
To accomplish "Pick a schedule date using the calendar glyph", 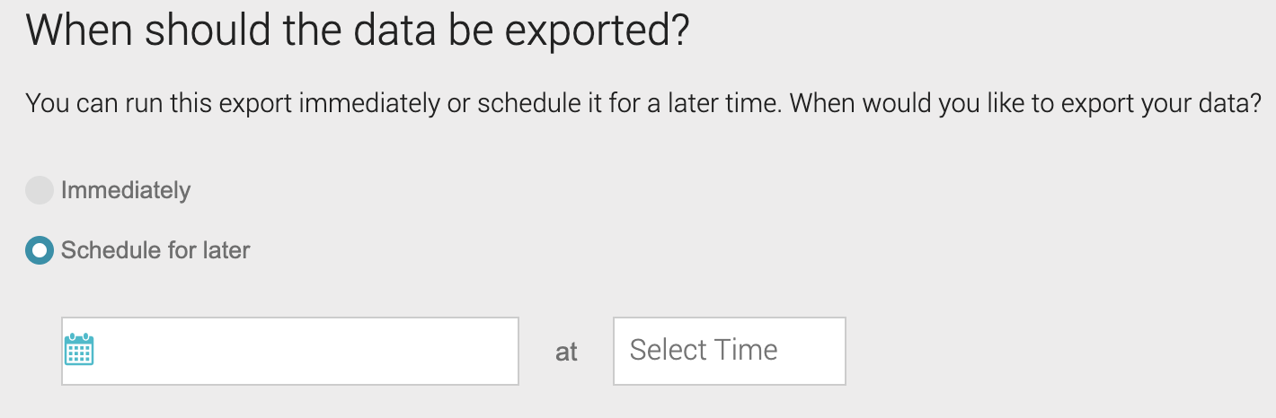I will (80, 350).
